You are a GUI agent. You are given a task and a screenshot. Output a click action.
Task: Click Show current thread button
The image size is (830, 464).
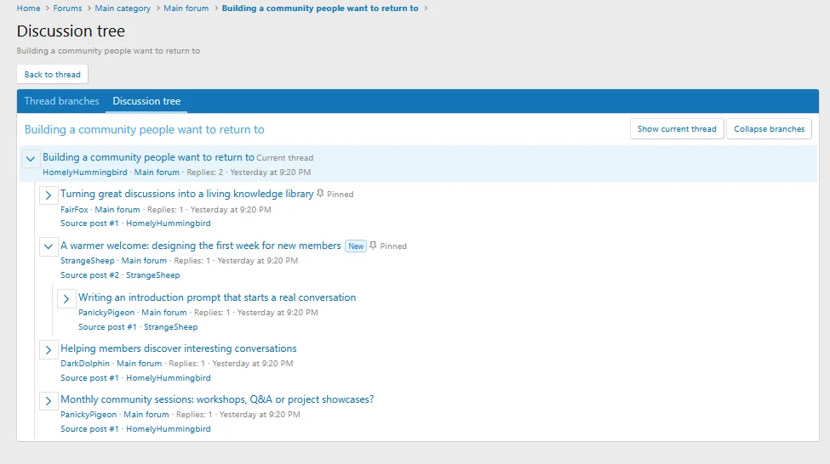[x=677, y=129]
